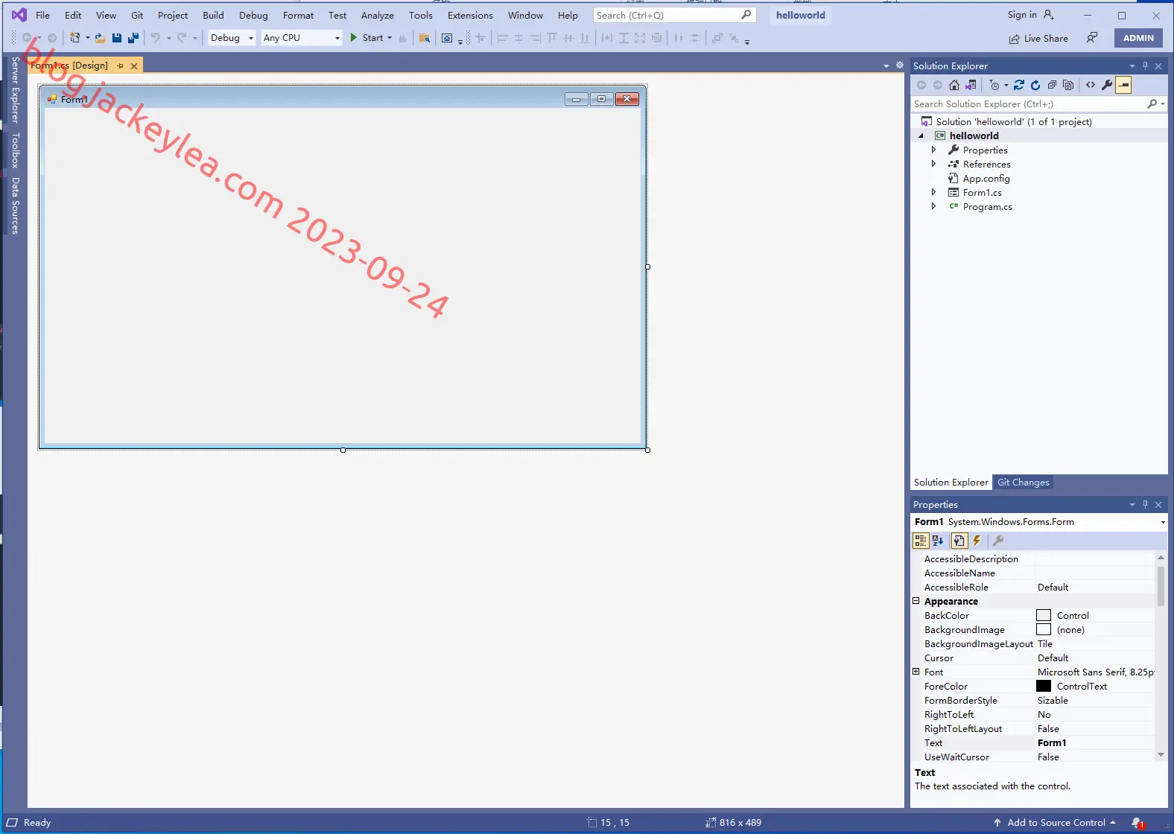This screenshot has height=834, width=1174.
Task: Click the ForeColor black color swatch
Action: coord(1044,686)
